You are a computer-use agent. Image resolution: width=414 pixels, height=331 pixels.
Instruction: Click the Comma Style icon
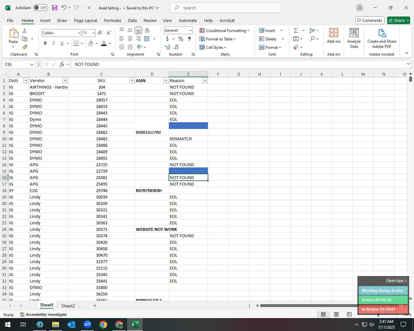[189, 39]
